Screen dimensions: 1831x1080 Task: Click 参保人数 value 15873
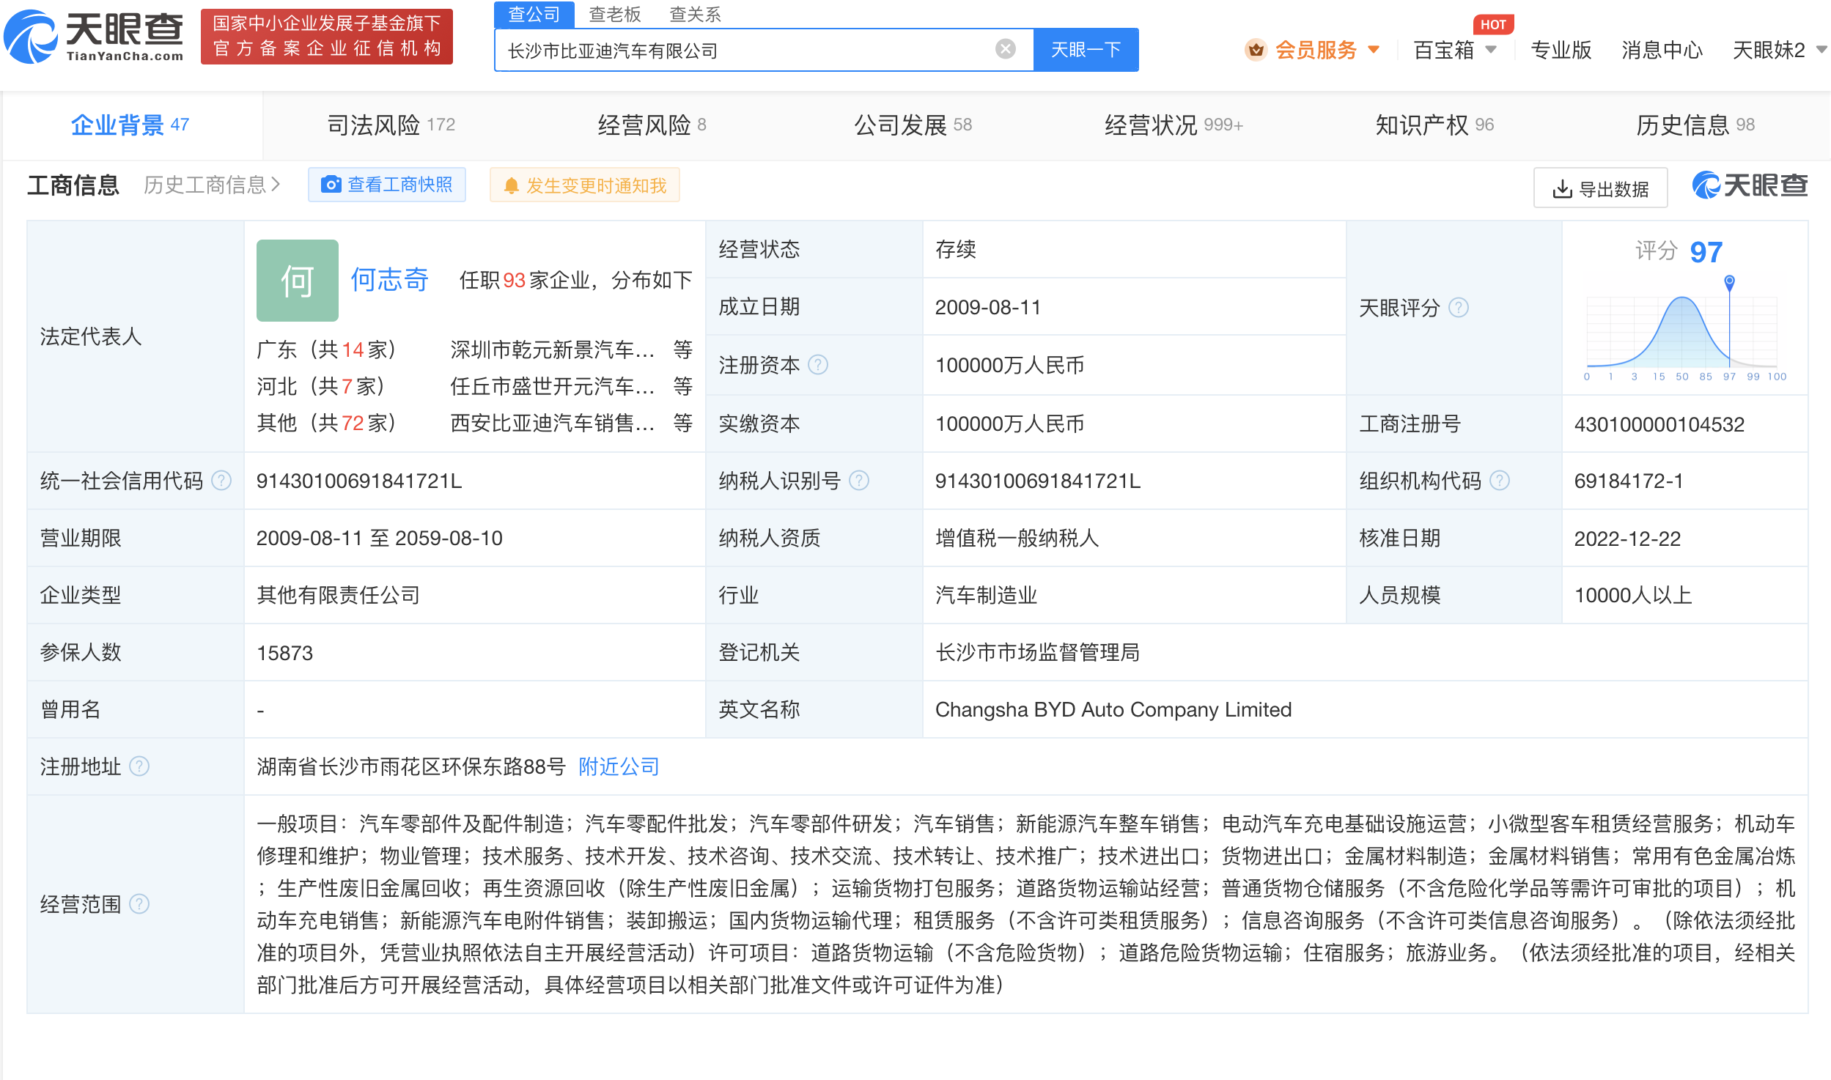285,653
